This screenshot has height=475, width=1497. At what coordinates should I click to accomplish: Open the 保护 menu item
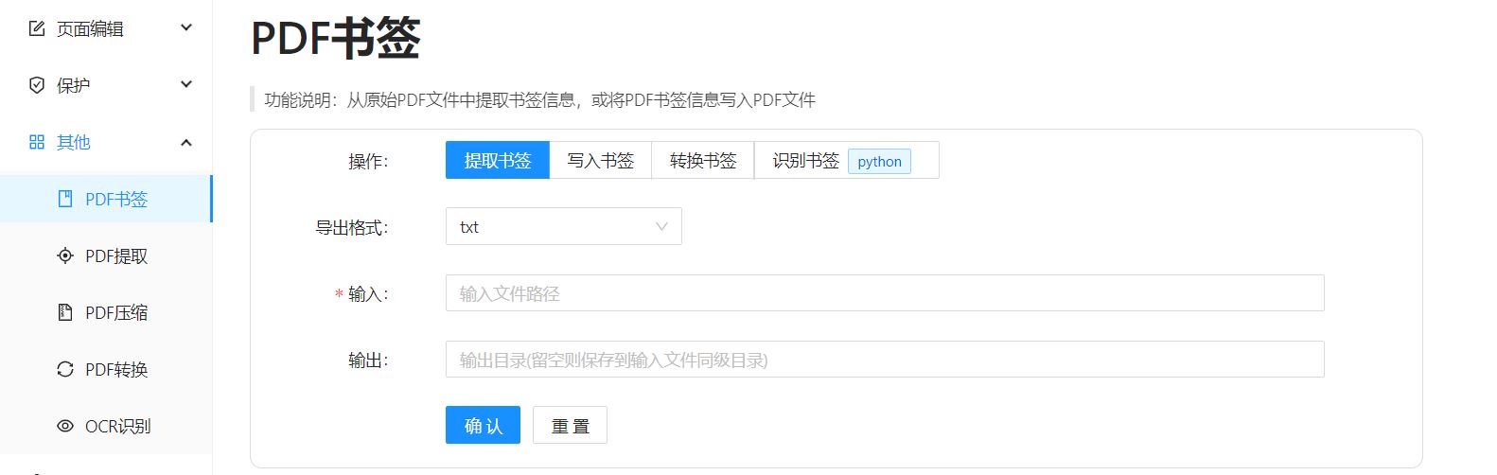[x=106, y=85]
